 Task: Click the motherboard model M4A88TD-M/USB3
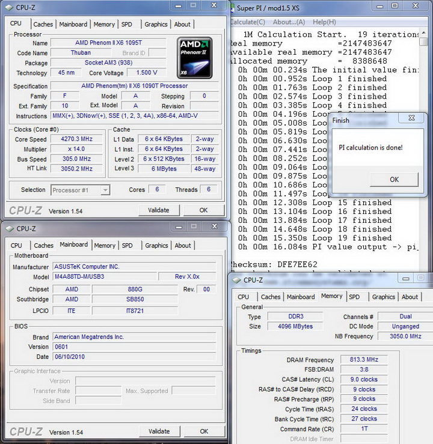click(x=105, y=276)
